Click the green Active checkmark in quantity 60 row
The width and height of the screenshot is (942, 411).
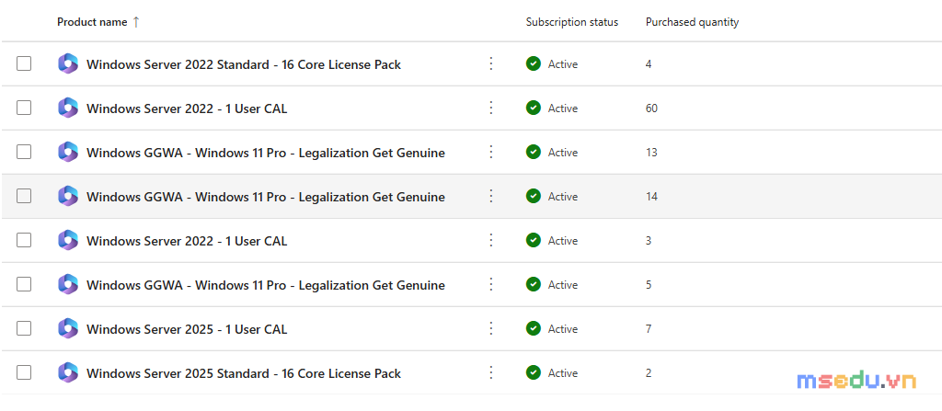533,108
